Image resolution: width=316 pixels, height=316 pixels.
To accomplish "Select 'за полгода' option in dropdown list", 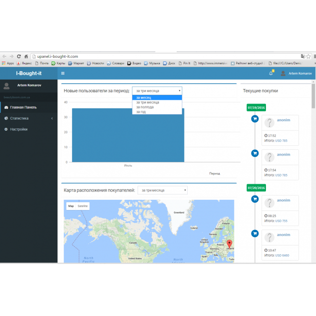I will pos(145,107).
